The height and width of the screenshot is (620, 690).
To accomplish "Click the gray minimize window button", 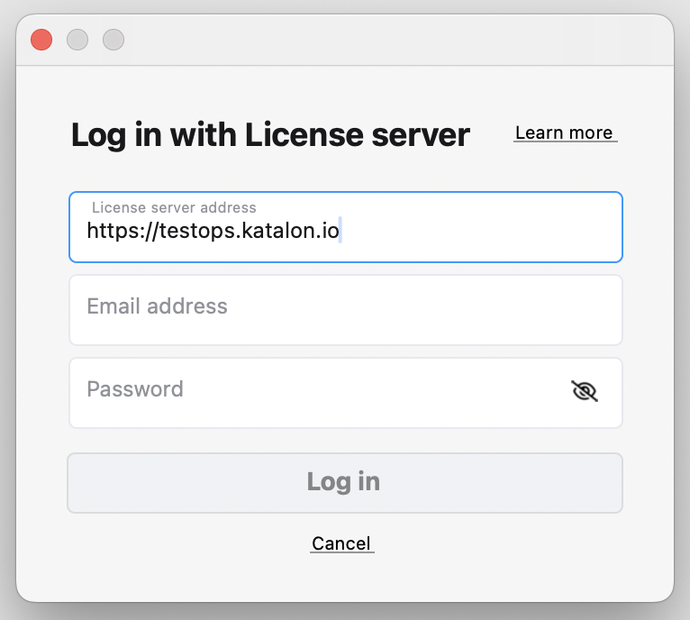I will (77, 40).
